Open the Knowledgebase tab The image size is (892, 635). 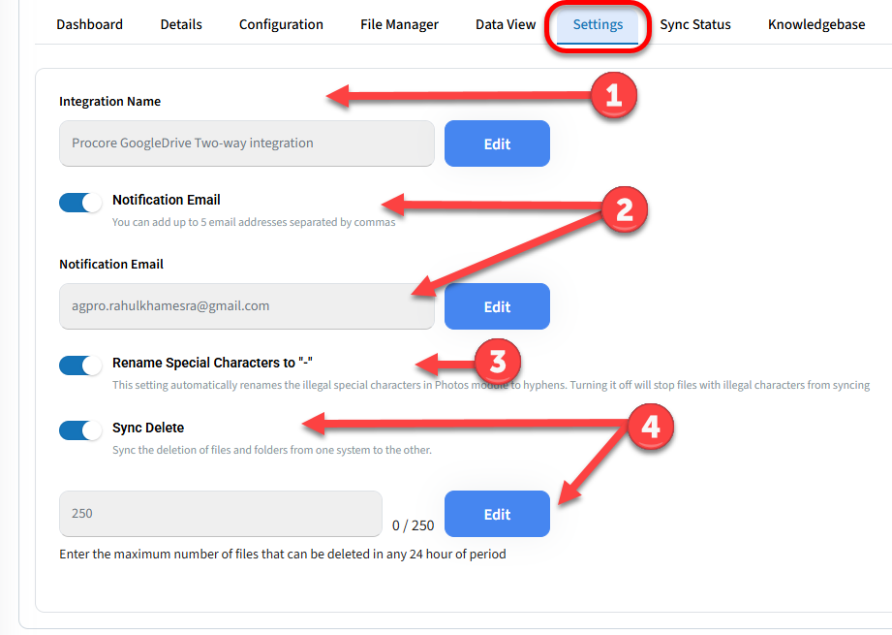tap(816, 24)
